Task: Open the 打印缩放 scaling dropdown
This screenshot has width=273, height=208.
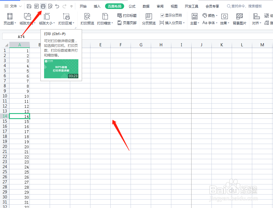Action: click(x=105, y=19)
